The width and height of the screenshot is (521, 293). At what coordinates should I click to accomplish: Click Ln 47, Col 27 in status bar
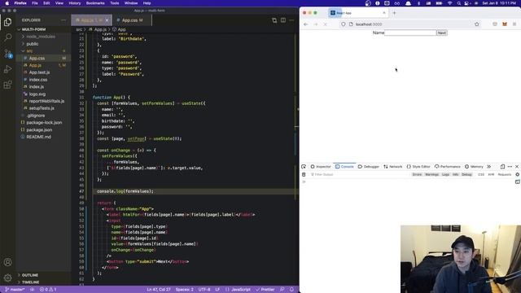point(159,290)
